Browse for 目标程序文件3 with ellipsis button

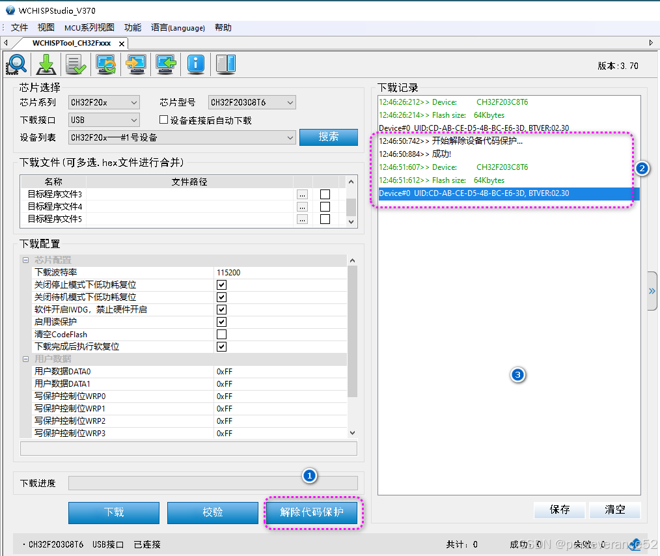(x=302, y=195)
